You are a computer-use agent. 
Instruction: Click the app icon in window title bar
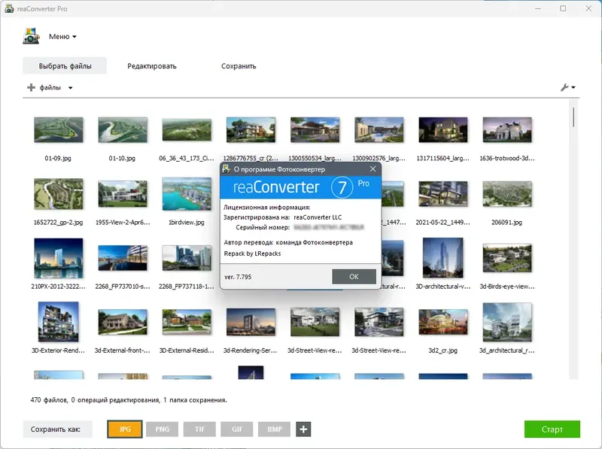9,8
